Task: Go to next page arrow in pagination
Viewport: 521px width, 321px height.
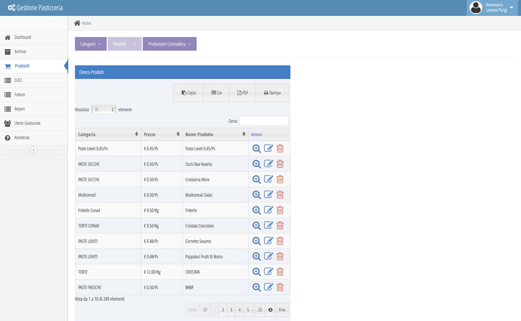Action: (x=270, y=310)
